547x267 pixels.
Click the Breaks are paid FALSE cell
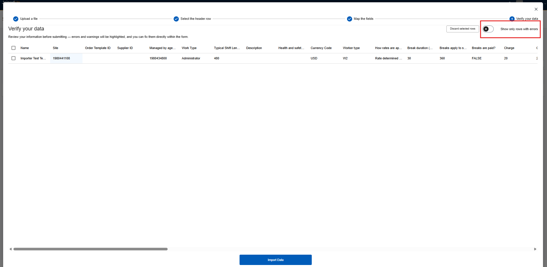click(477, 58)
